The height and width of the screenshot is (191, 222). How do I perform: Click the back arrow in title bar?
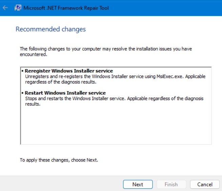(5, 8)
